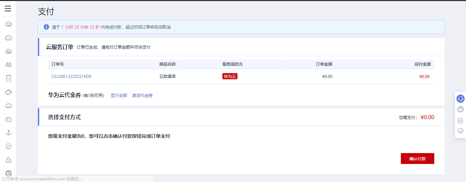Click the three-circles cluster icon in sidebar
The image size is (466, 182).
click(x=9, y=160)
